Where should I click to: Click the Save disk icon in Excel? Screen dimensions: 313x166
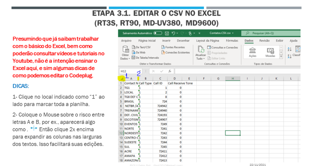[x=167, y=33]
